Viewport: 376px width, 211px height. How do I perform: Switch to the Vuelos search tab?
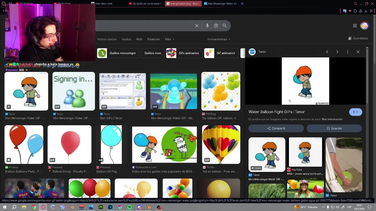click(x=126, y=39)
